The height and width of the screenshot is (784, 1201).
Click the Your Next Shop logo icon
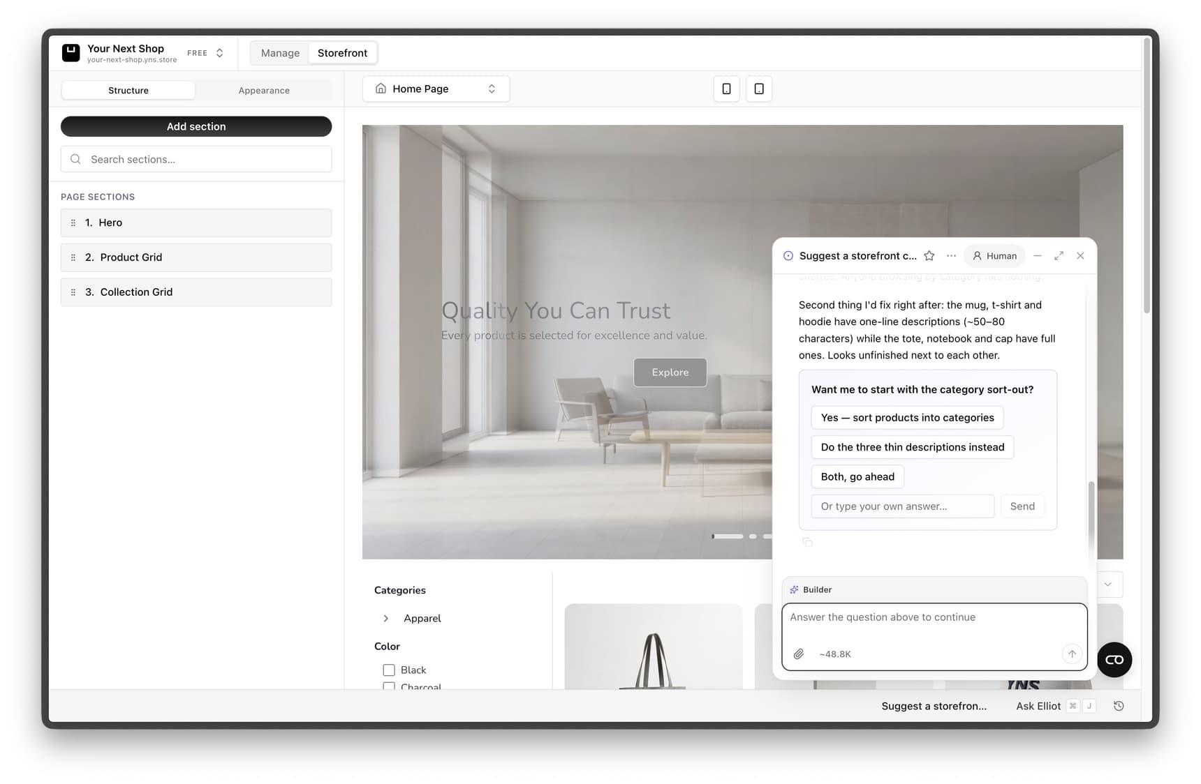point(71,53)
